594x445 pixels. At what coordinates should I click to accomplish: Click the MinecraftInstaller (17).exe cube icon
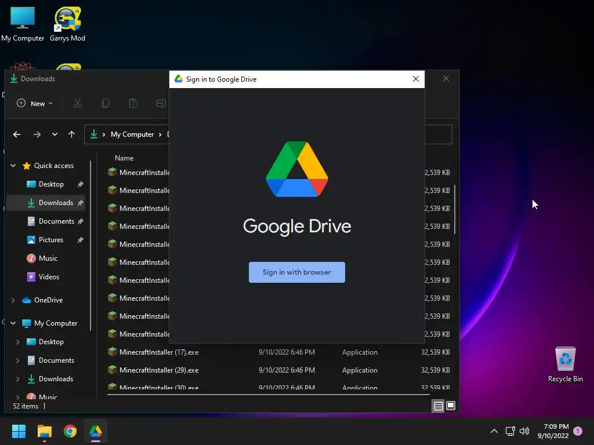tap(112, 352)
